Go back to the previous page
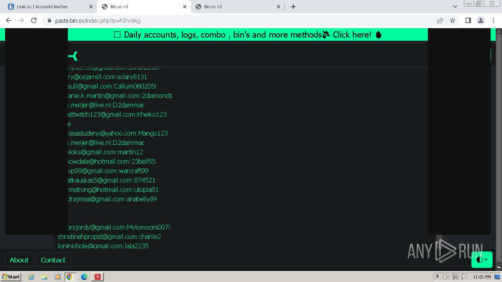Image resolution: width=502 pixels, height=282 pixels. click(9, 20)
